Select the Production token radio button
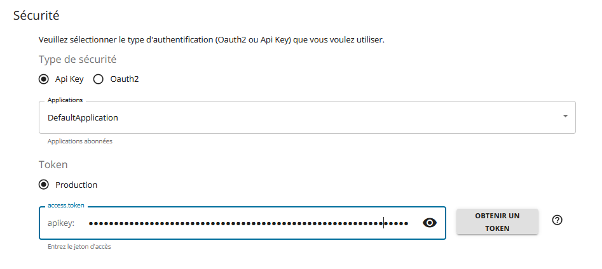This screenshot has width=602, height=269. [x=44, y=185]
